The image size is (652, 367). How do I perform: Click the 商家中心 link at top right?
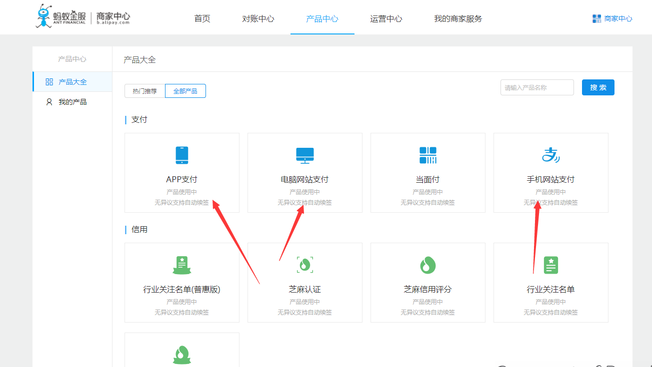[618, 18]
